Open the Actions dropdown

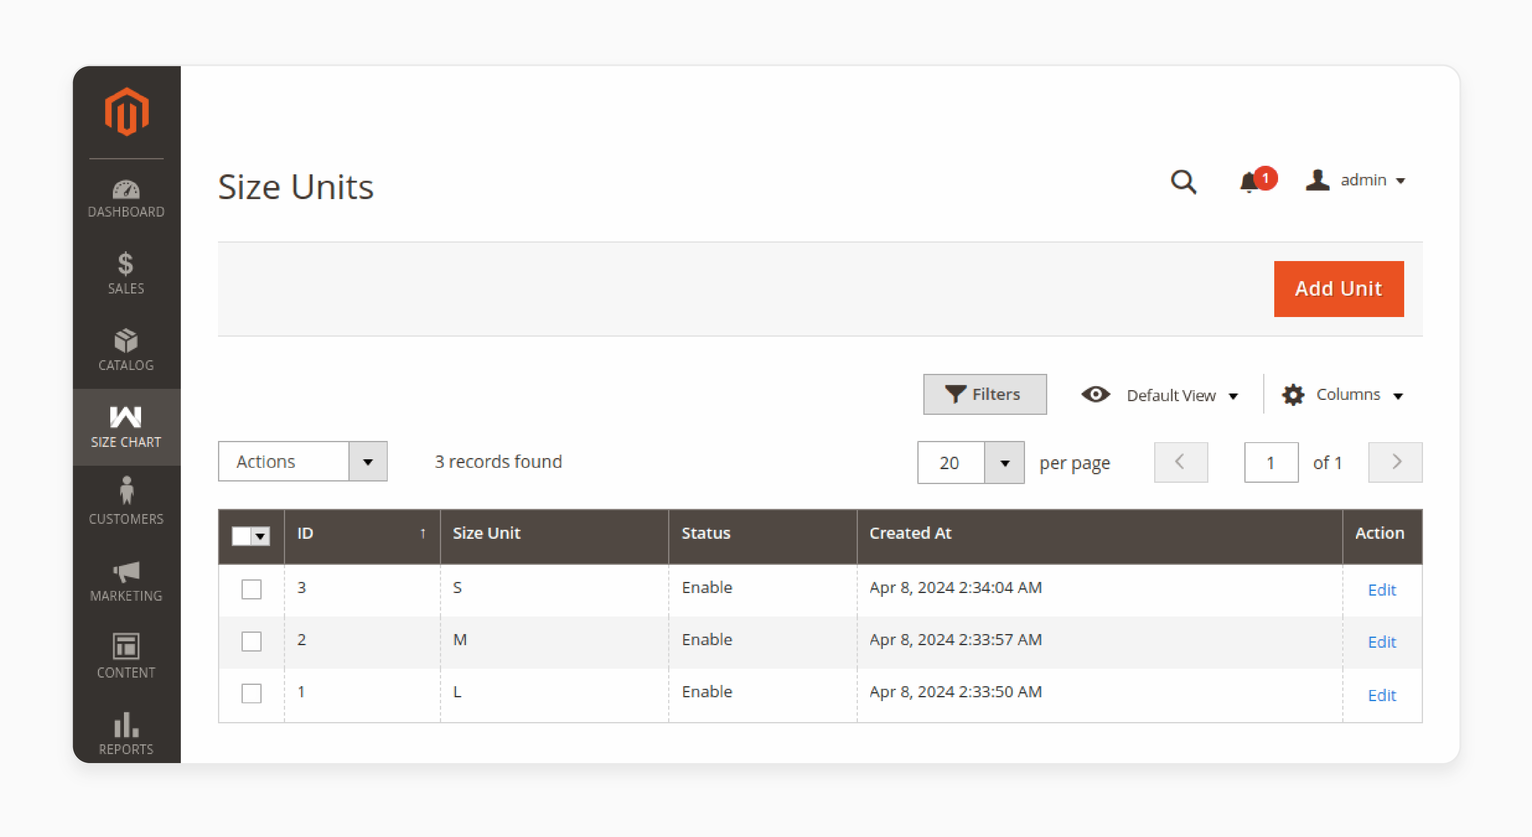click(303, 461)
